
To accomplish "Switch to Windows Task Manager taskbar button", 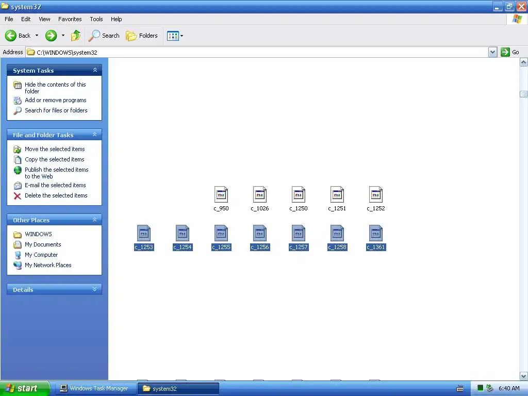I will point(95,389).
